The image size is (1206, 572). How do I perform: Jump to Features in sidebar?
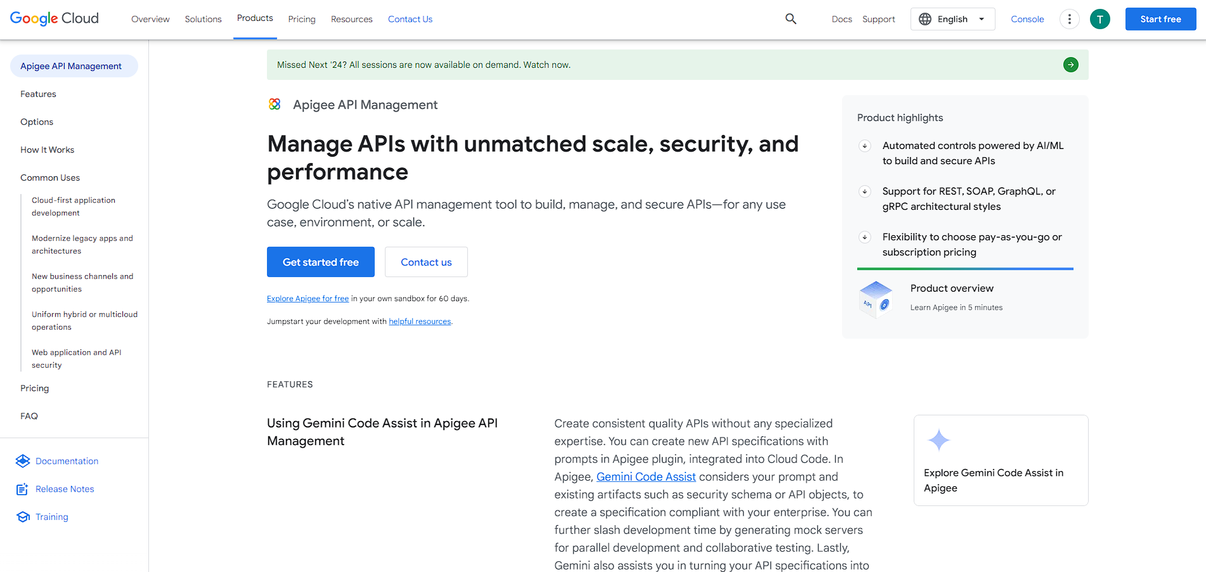click(x=38, y=94)
